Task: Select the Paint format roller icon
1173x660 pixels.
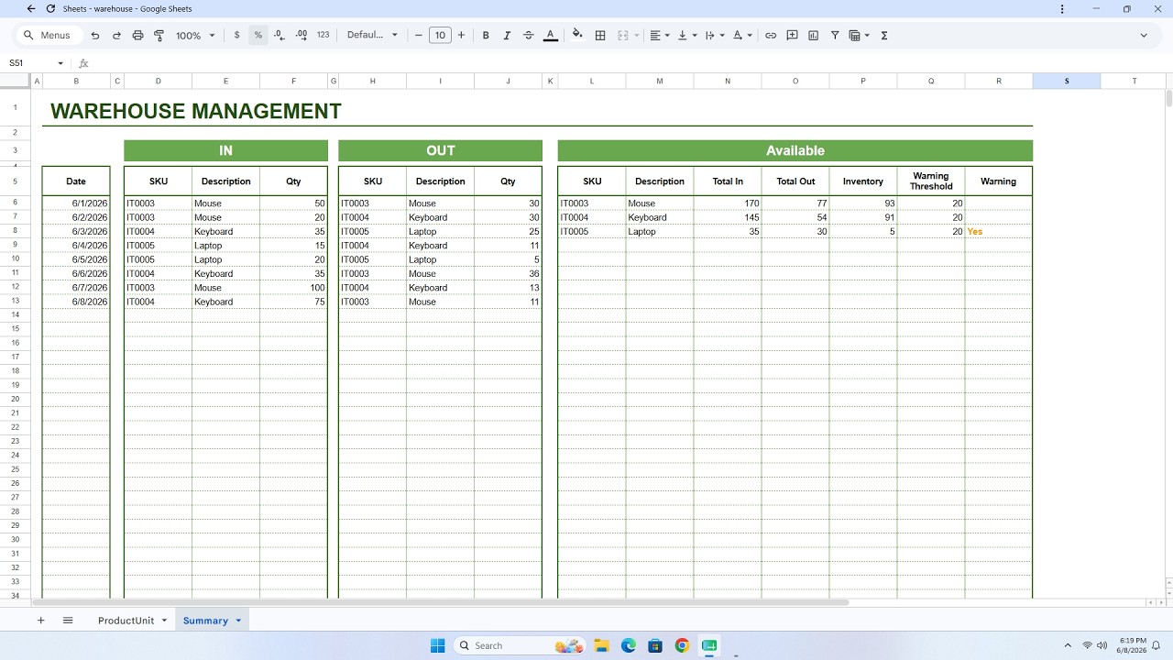Action: [159, 36]
